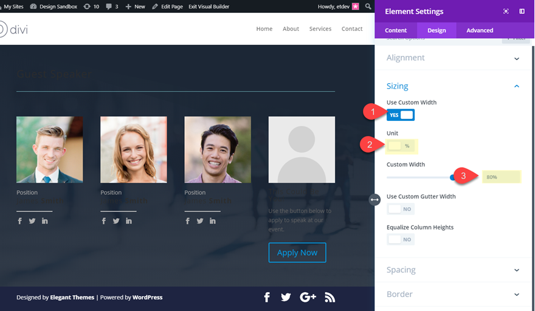Snap the settings panel to the sidebar icon
This screenshot has width=535, height=311.
(522, 12)
